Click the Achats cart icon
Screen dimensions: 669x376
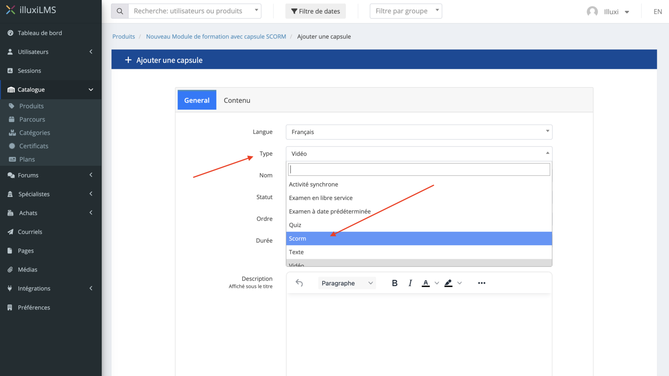10,213
